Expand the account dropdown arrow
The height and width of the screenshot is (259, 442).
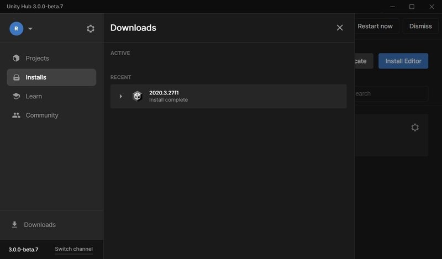click(x=30, y=29)
